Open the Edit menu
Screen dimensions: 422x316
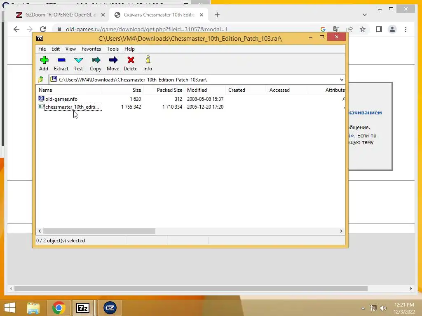click(56, 49)
